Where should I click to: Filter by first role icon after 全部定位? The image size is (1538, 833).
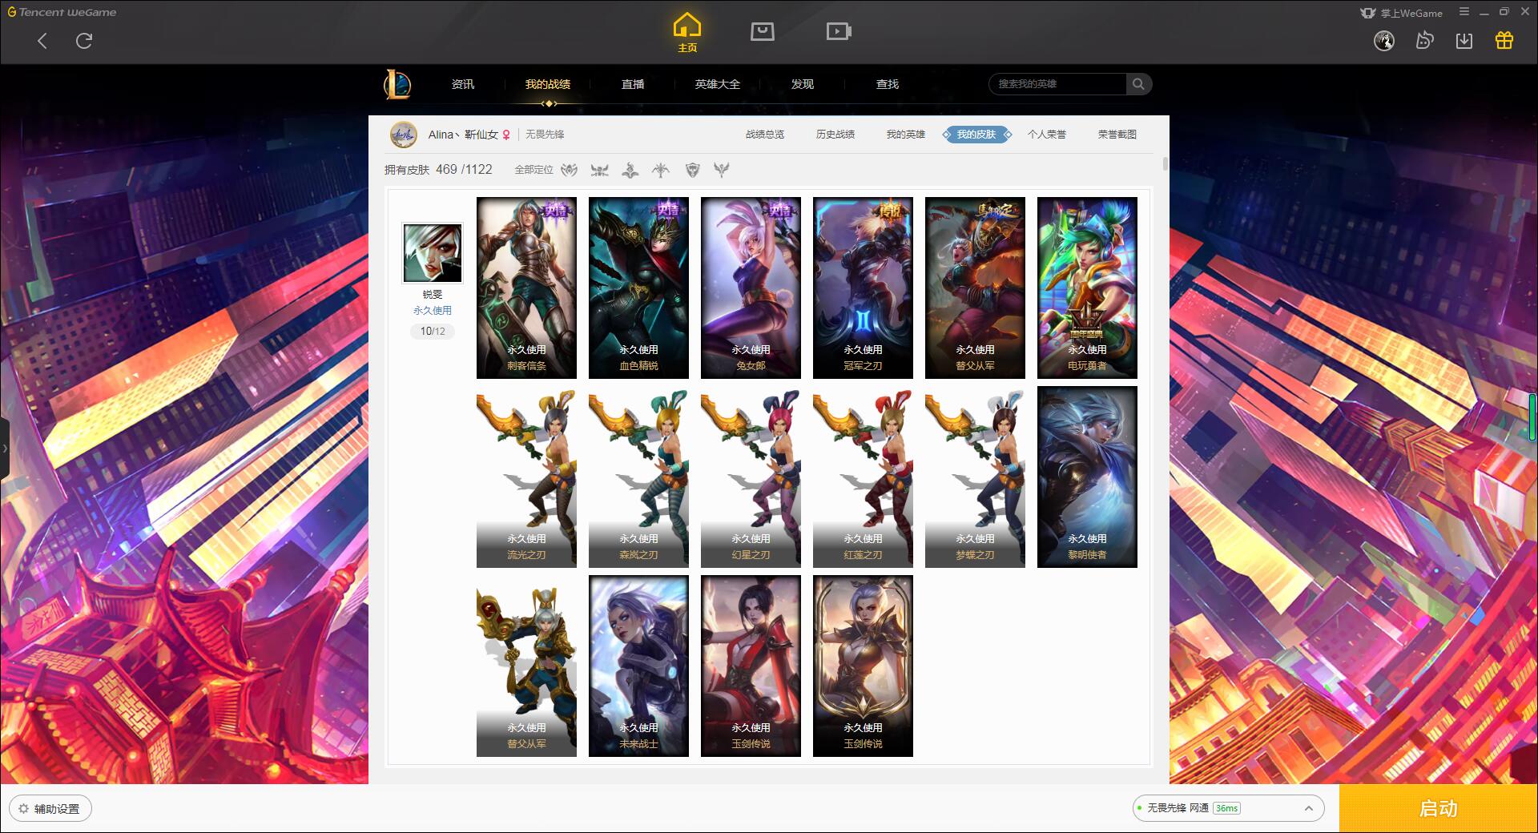point(569,170)
